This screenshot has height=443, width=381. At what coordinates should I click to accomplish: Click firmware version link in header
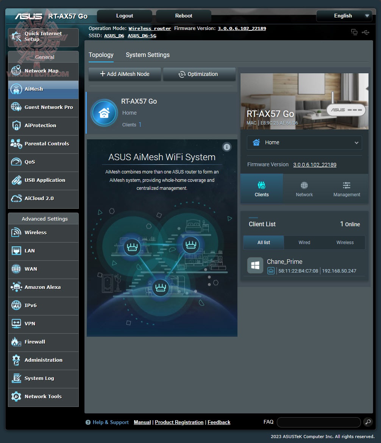pos(242,28)
